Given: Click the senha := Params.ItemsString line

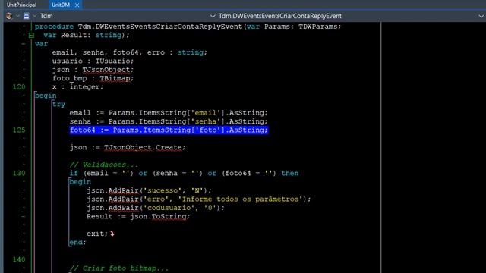Looking at the screenshot, I should click(169, 121).
